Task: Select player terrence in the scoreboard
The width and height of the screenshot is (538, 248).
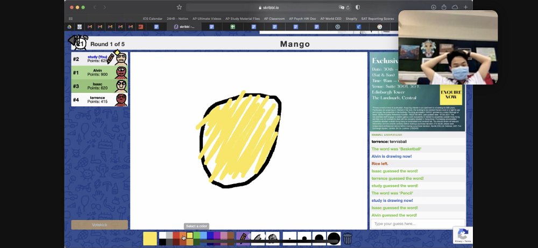Action: click(x=100, y=100)
